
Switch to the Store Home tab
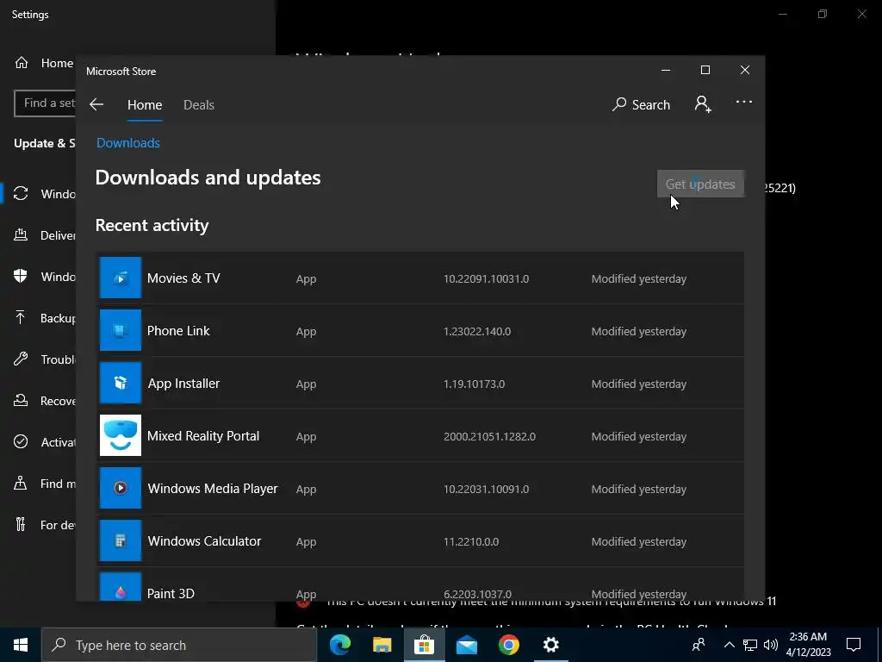pos(145,104)
